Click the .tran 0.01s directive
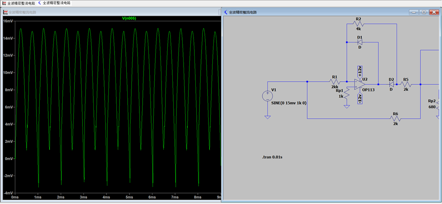Viewport: 442px width, 204px height. click(x=272, y=157)
